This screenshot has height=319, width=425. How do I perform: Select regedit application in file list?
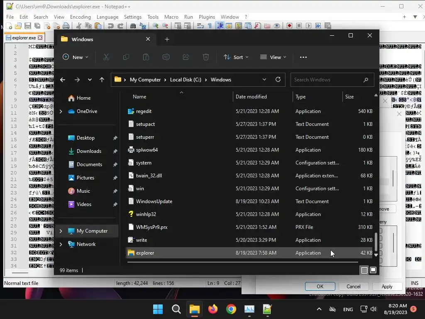(x=250, y=111)
